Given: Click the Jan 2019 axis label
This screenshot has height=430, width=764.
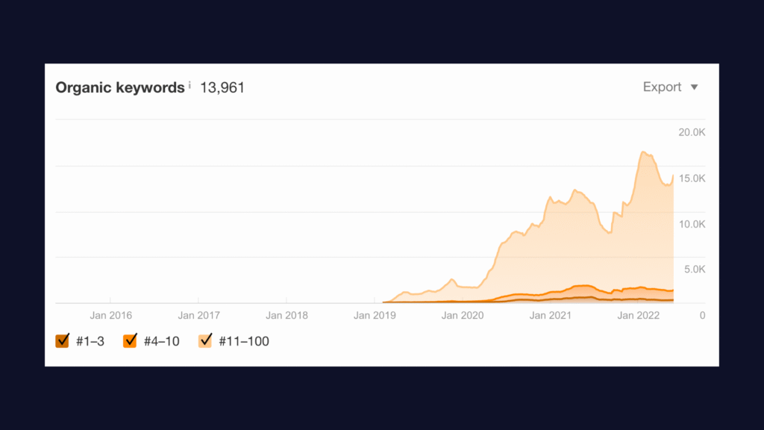Looking at the screenshot, I should click(x=375, y=316).
